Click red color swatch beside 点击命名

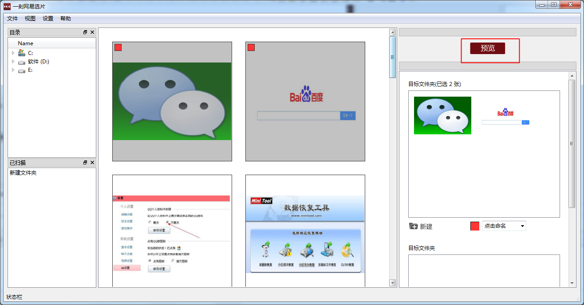point(475,226)
